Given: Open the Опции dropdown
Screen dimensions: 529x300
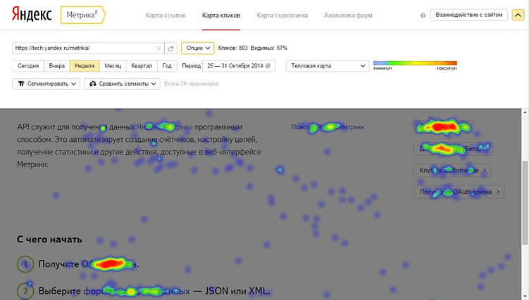Looking at the screenshot, I should [198, 48].
